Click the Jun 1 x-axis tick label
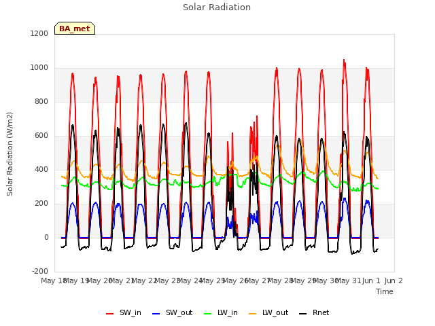Image resolution: width=435 pixels, height=326 pixels. [371, 280]
